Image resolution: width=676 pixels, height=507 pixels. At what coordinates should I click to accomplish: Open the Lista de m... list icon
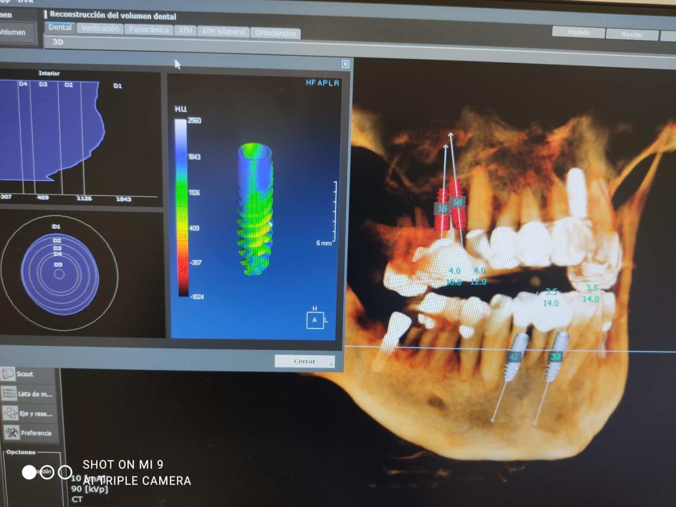pos(9,393)
